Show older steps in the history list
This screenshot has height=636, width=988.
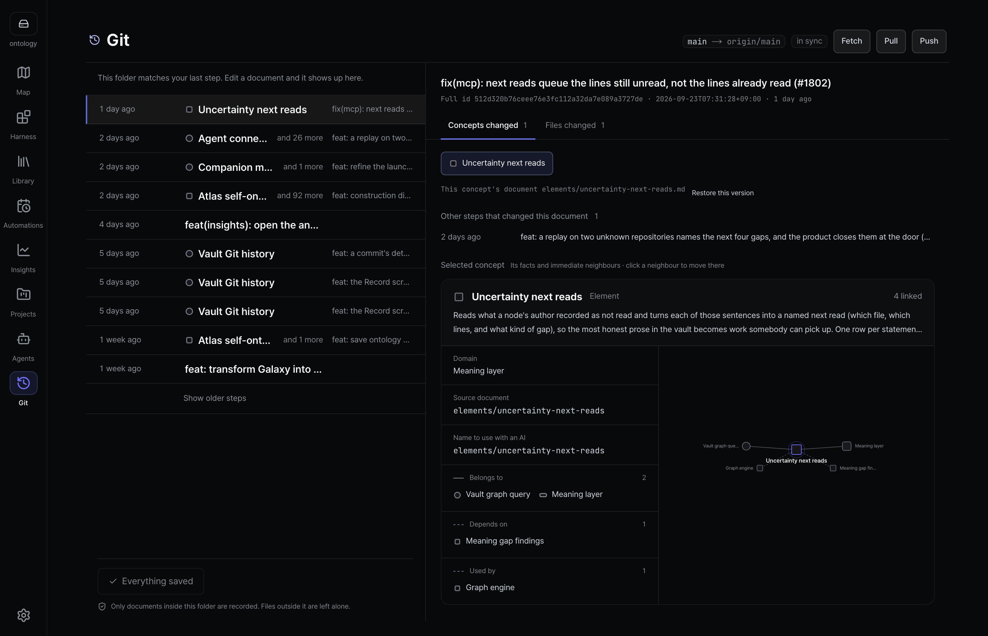pyautogui.click(x=215, y=398)
